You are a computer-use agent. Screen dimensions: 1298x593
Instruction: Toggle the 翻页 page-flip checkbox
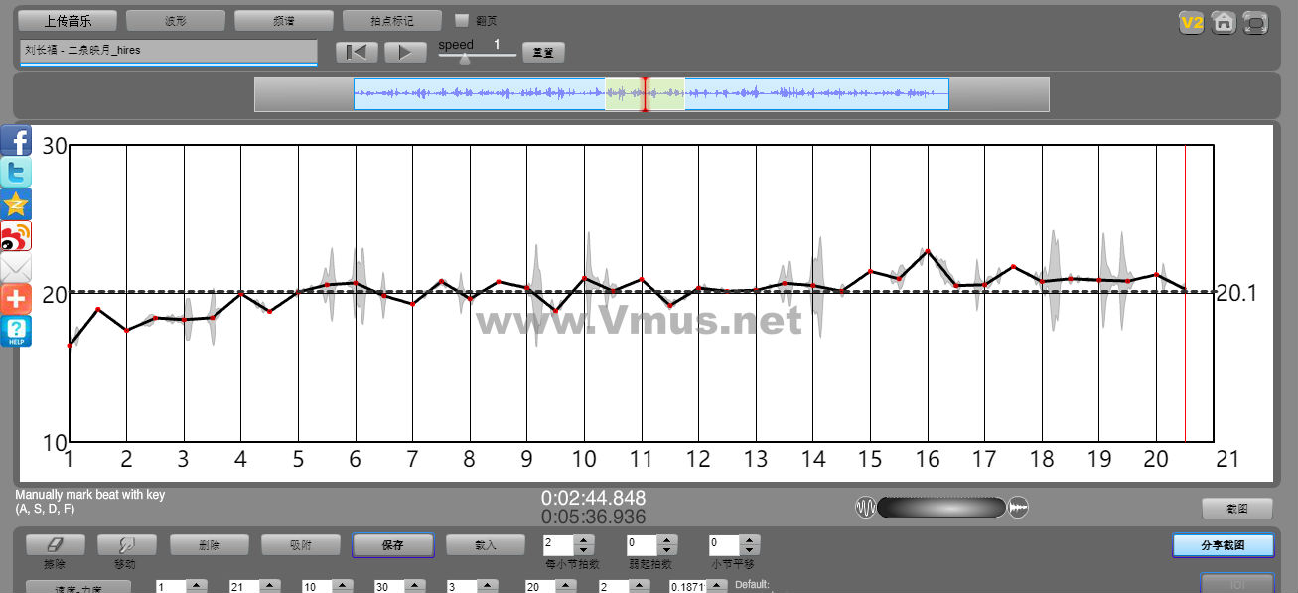[x=461, y=20]
